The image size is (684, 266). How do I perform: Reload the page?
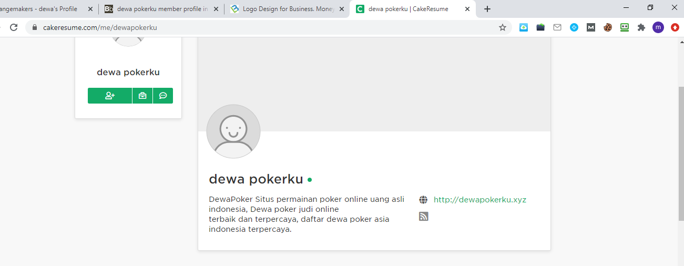click(14, 27)
